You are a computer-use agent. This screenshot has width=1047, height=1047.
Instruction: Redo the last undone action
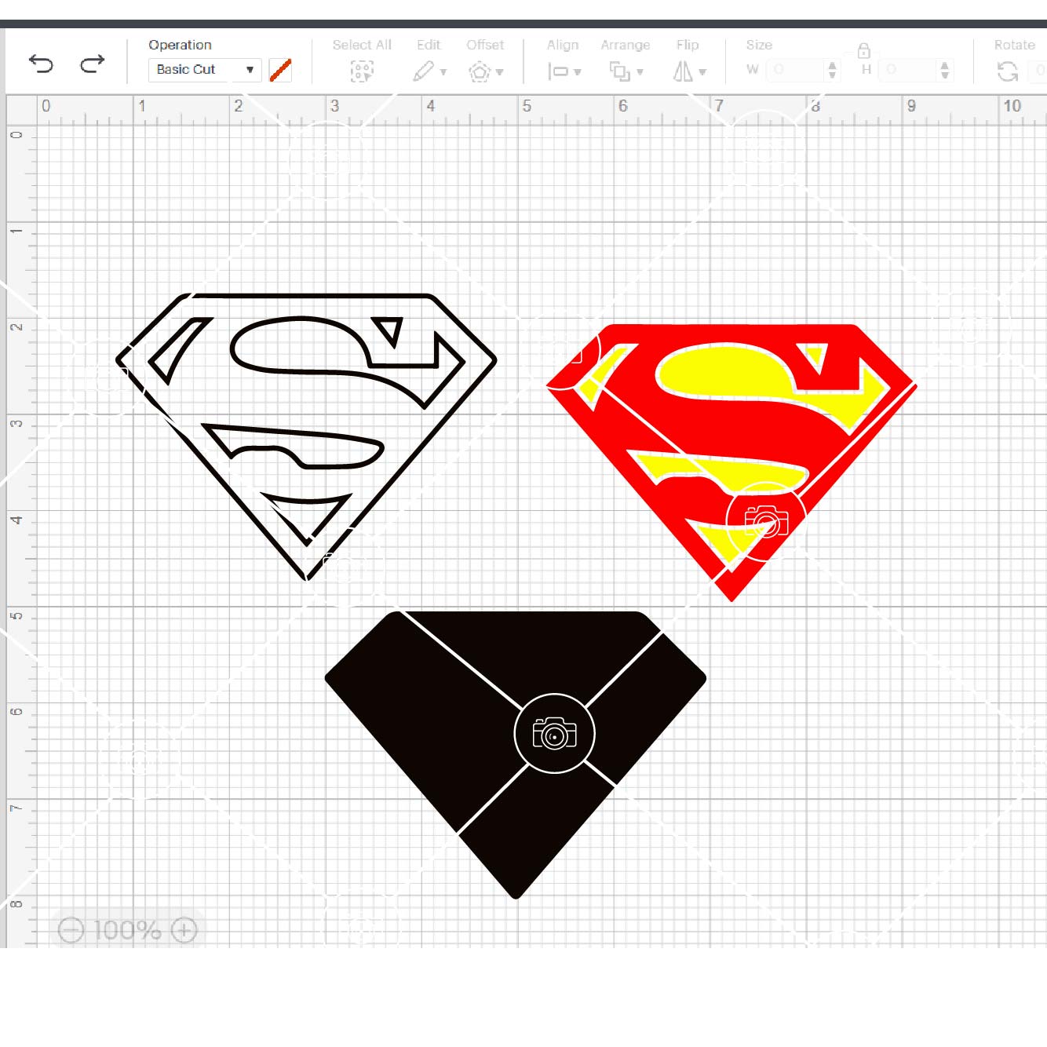coord(92,64)
